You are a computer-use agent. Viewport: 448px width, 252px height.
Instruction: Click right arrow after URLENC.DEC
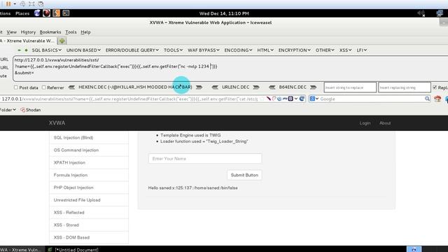pos(256,87)
